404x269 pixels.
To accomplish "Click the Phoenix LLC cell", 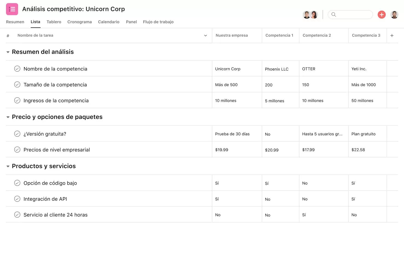I will 281,69.
